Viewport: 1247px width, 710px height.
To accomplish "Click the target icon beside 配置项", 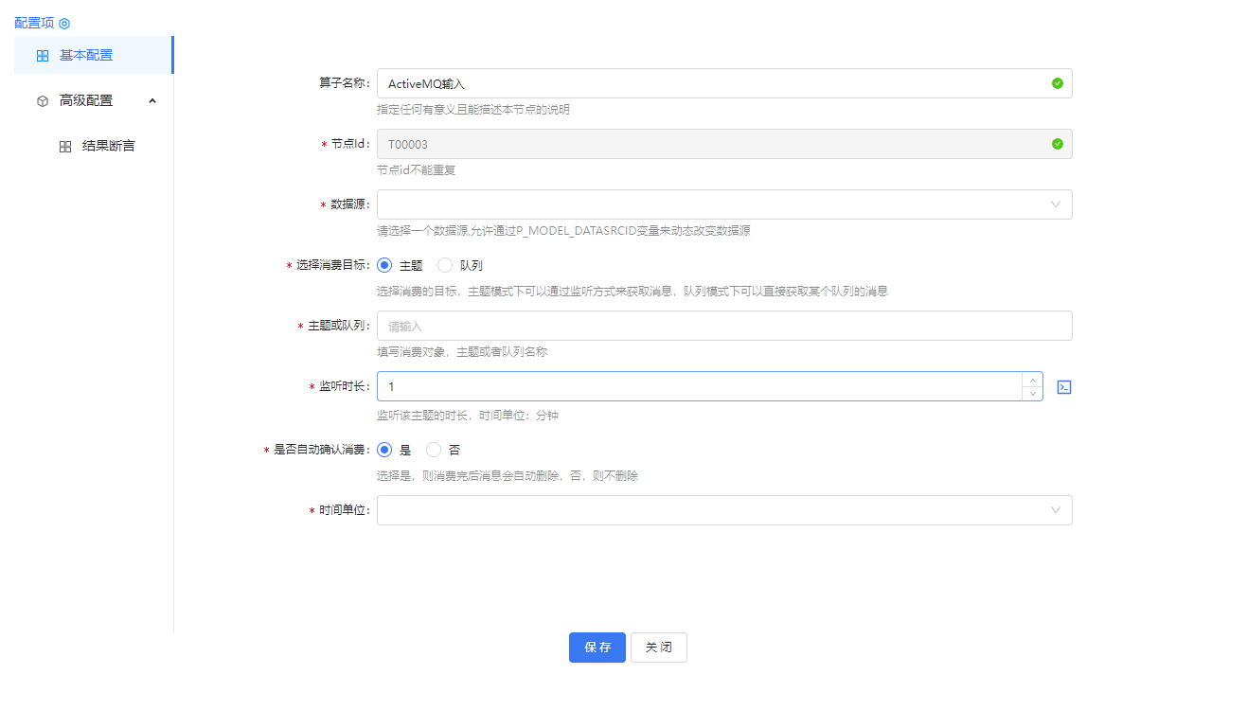I will (x=64, y=23).
